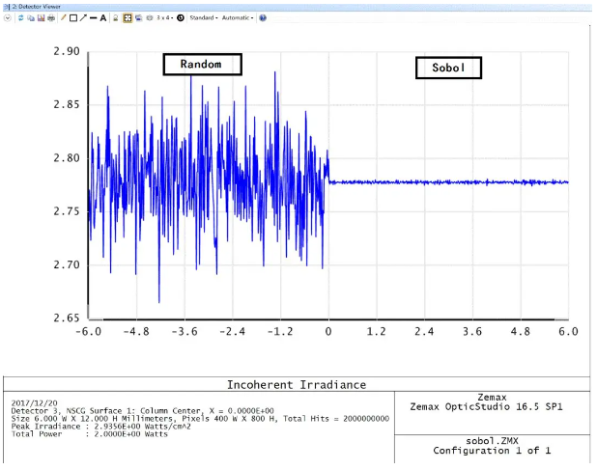Click the reset zoom circular icon

(x=180, y=17)
